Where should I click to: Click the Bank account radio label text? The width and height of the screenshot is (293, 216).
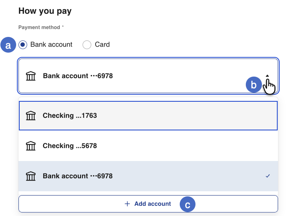pyautogui.click(x=51, y=45)
